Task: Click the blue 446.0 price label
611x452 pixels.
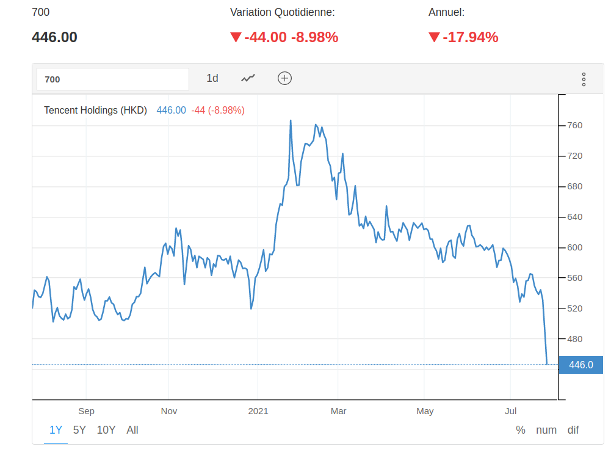Action: click(x=580, y=365)
